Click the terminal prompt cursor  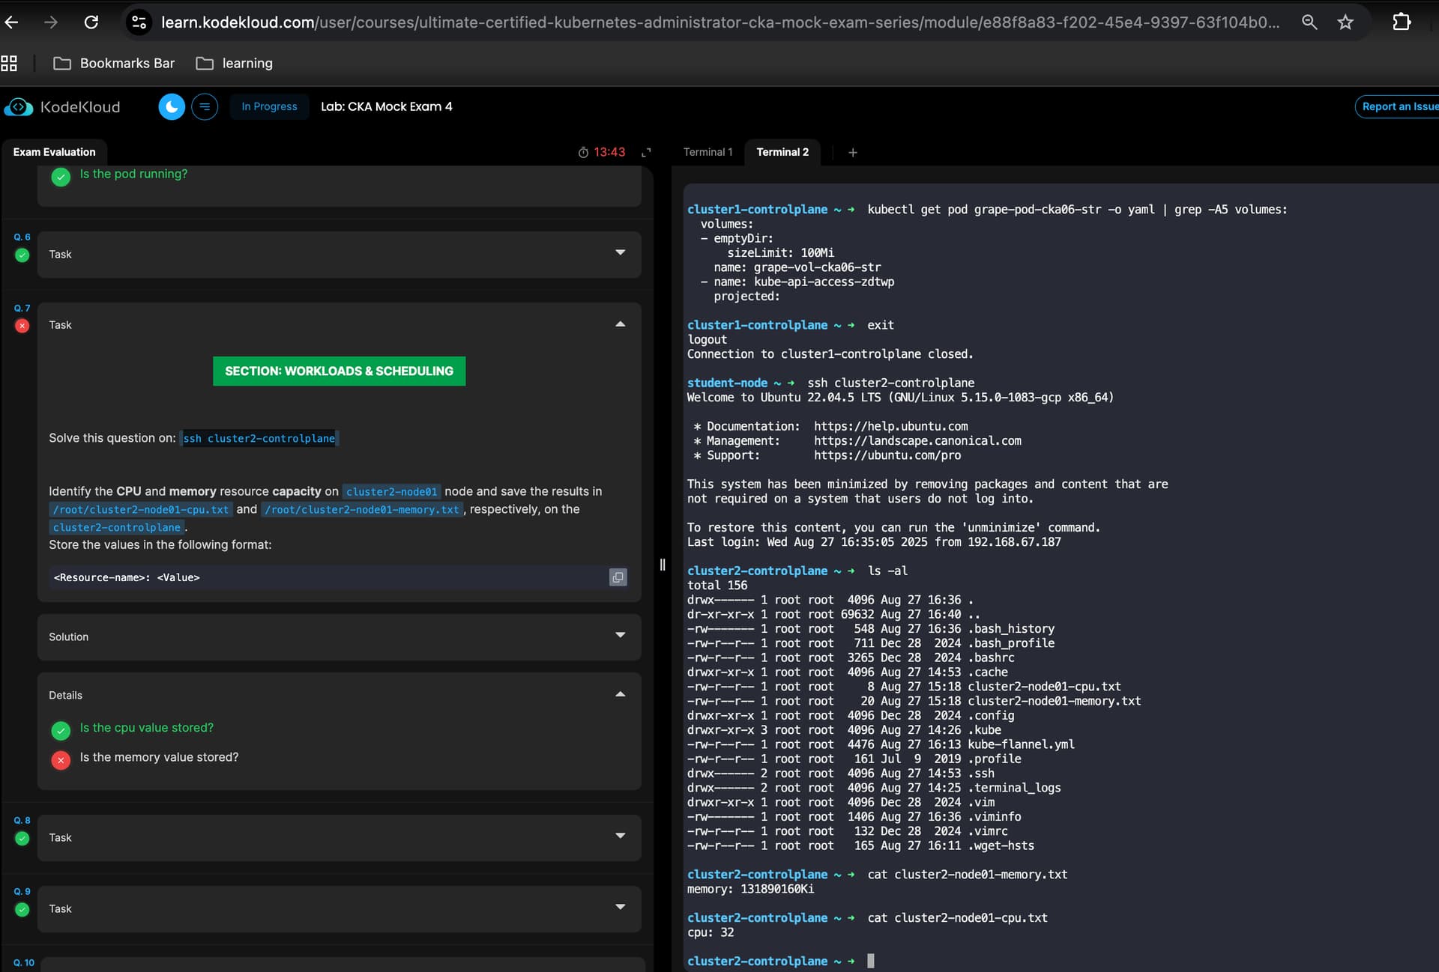(870, 961)
